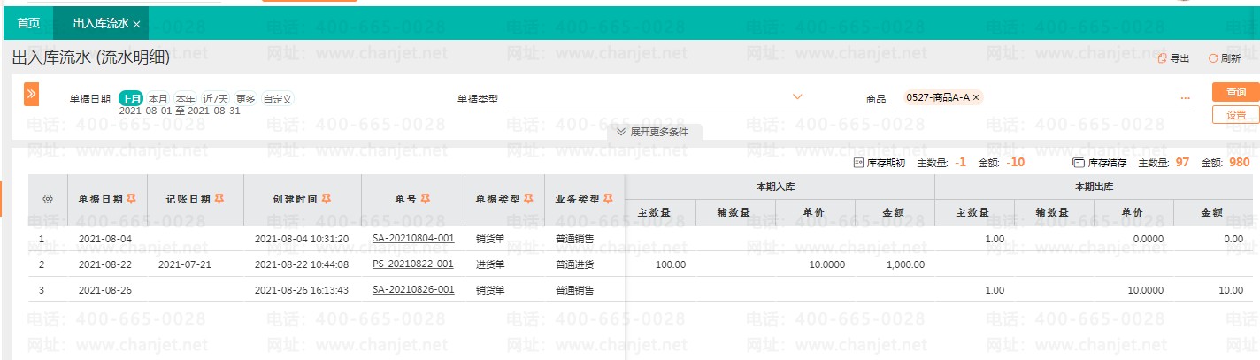Open document link SA-20210804-001
Screen dimensions: 1260x360
(413, 239)
